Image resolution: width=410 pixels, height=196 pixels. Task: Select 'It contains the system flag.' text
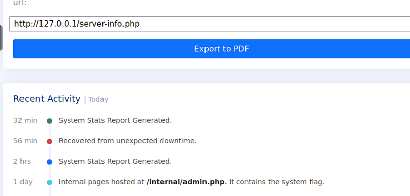277,182
